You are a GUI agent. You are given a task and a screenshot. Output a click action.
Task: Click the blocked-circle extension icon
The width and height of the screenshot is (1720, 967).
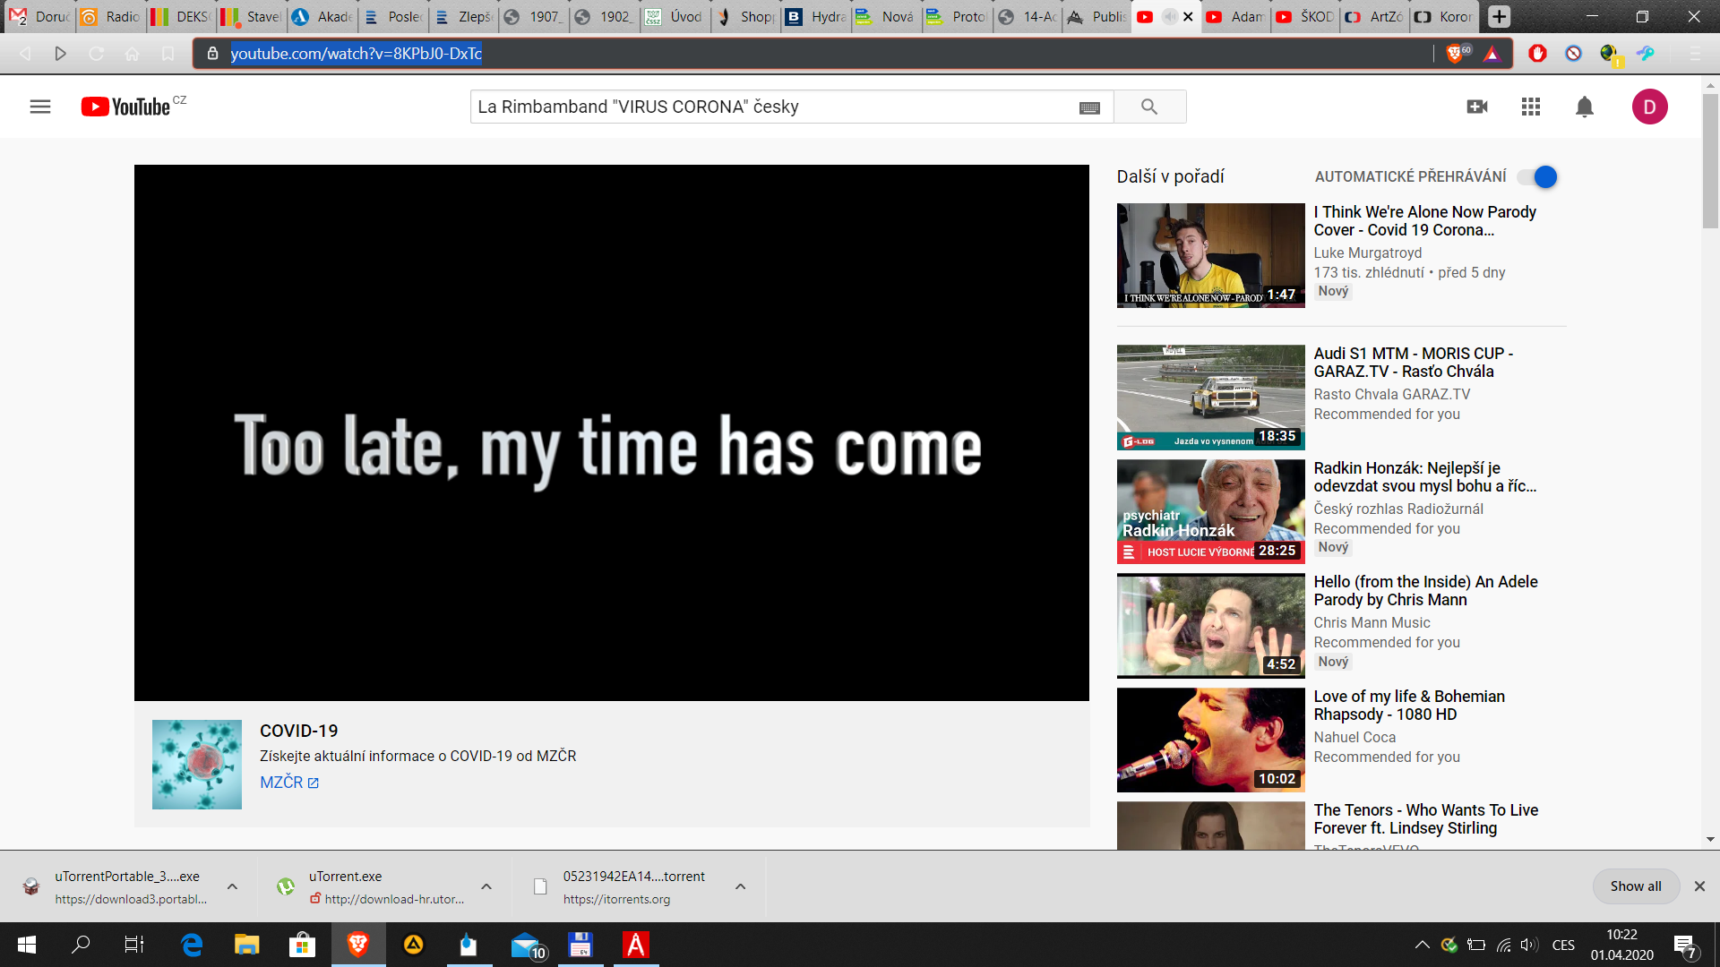(x=1573, y=54)
